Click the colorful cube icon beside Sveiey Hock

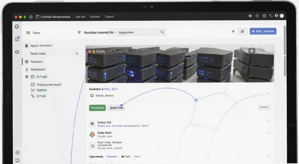point(92,135)
